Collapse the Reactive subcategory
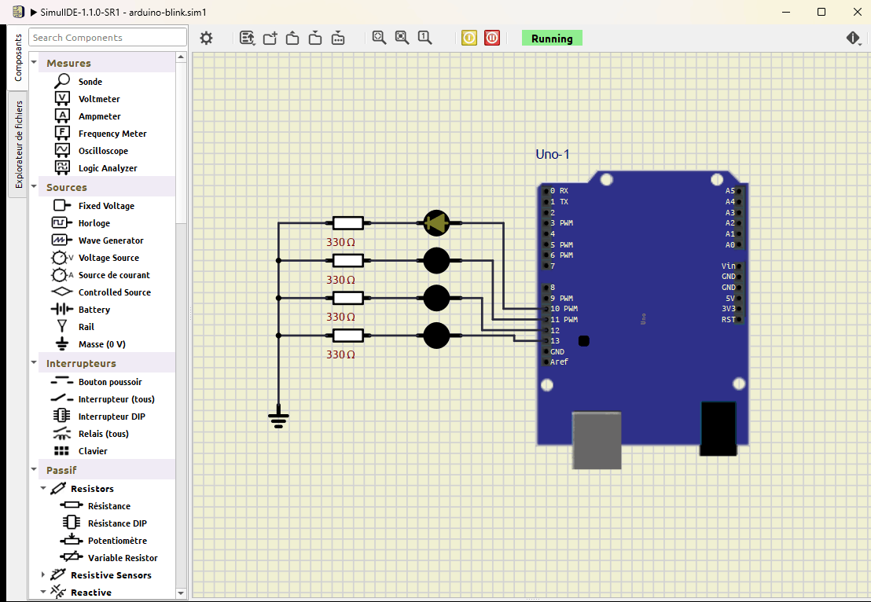This screenshot has width=871, height=602. click(x=43, y=592)
